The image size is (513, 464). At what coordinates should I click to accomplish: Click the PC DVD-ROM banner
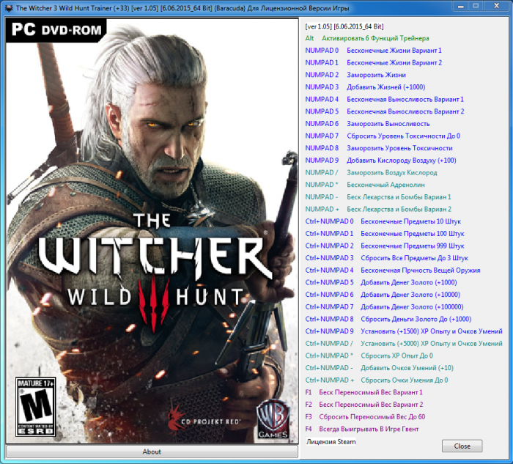(x=56, y=30)
